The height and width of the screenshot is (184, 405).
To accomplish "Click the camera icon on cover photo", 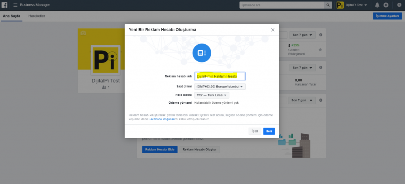I will pos(83,33).
